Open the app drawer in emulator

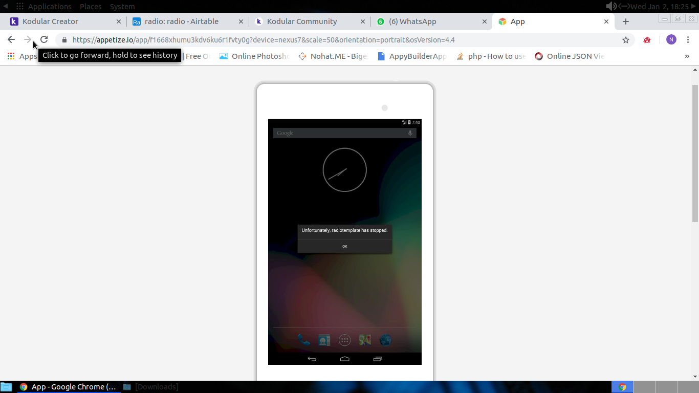(x=345, y=340)
